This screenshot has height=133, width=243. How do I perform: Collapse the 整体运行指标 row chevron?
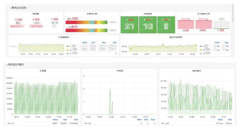tap(10, 8)
